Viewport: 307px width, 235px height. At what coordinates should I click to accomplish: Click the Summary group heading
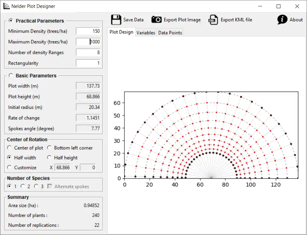pyautogui.click(x=18, y=197)
